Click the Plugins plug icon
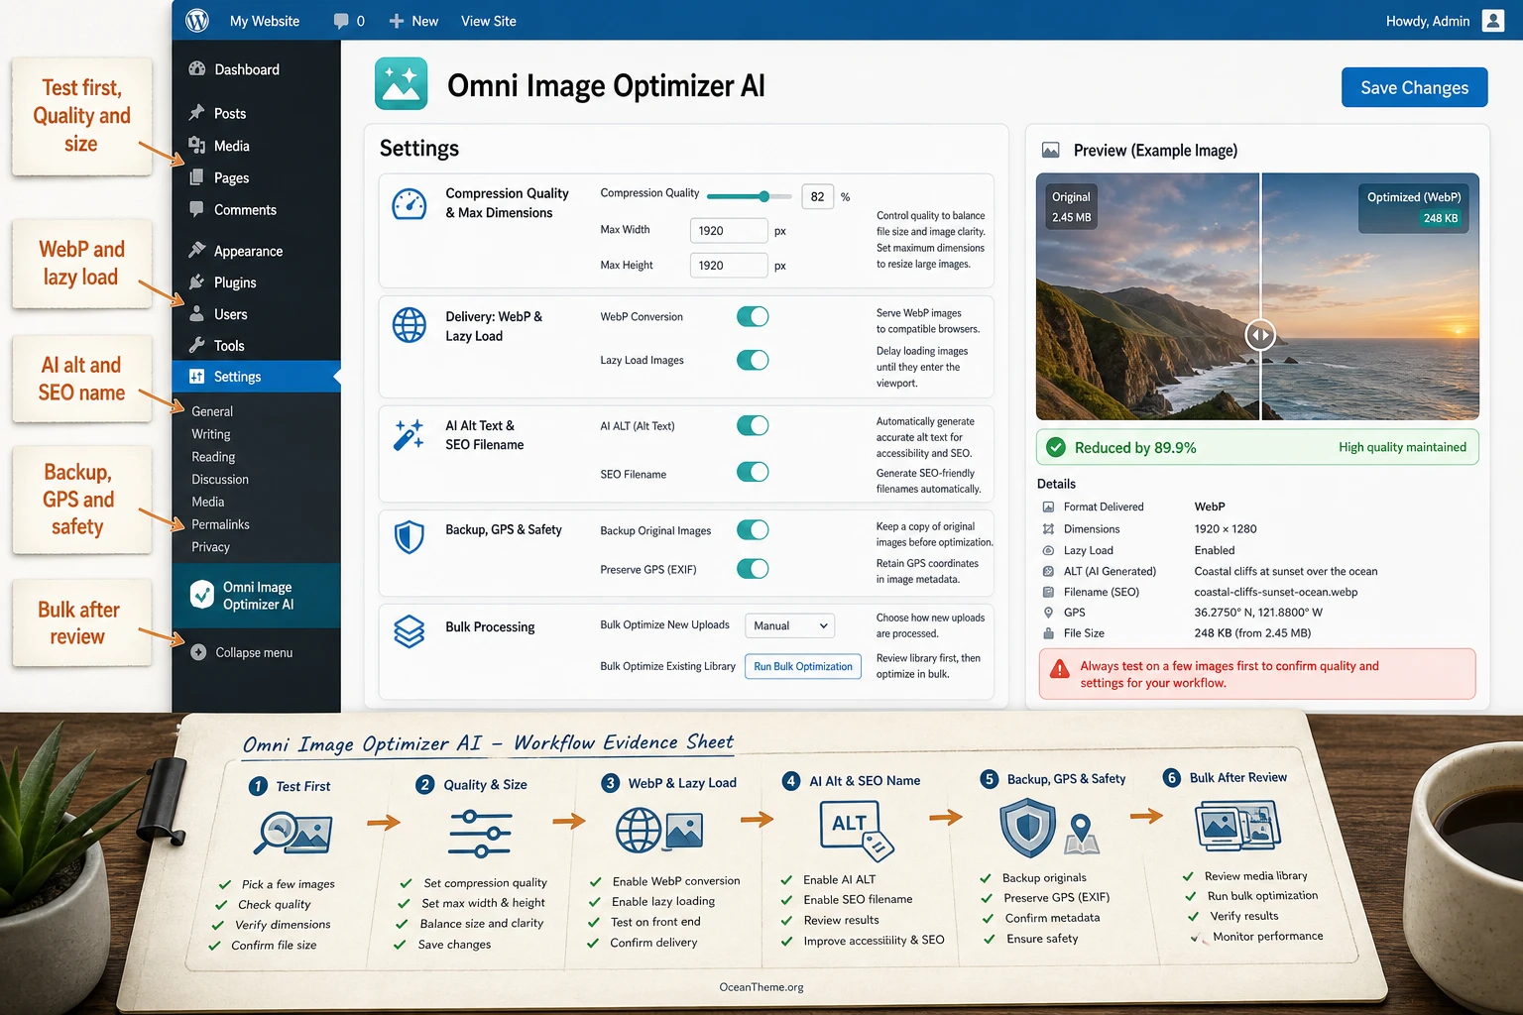The image size is (1523, 1015). 196,282
